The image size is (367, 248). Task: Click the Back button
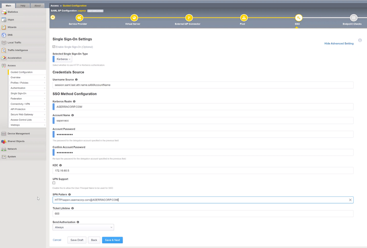coord(94,240)
